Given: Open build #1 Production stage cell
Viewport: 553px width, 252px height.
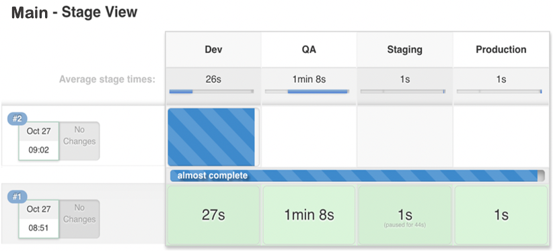Looking at the screenshot, I should pyautogui.click(x=501, y=215).
